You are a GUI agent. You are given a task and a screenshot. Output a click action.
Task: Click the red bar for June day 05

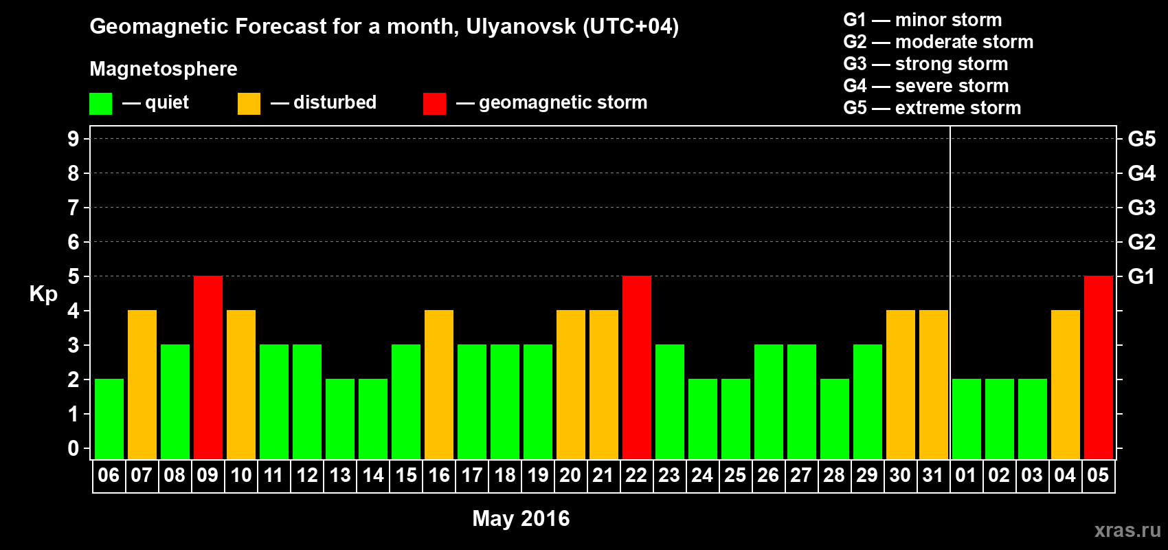(1099, 368)
